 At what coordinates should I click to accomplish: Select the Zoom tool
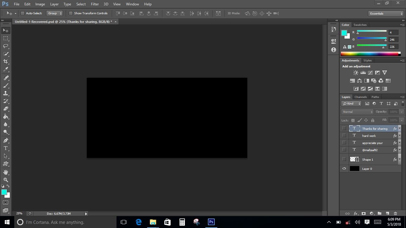coord(6,180)
